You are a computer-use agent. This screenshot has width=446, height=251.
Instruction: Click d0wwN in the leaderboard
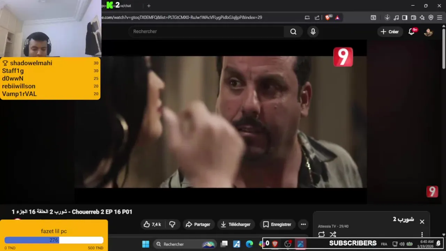point(13,78)
